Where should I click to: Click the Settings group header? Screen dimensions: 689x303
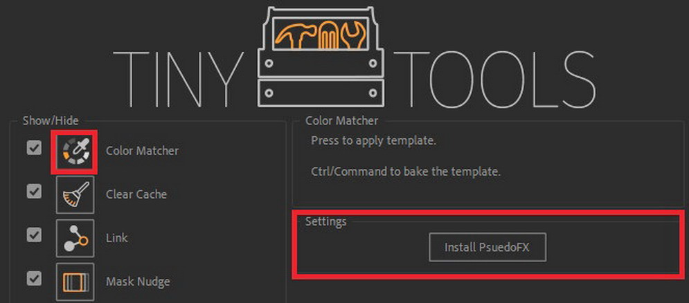(325, 221)
